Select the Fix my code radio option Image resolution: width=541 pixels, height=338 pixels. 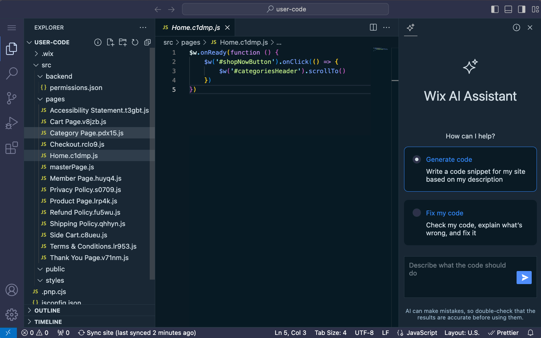417,213
